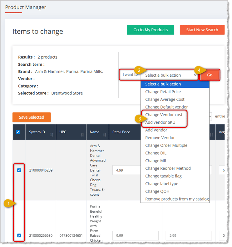232x247 pixels.
Task: Click the Brentwood Store text
Action: tap(67, 93)
